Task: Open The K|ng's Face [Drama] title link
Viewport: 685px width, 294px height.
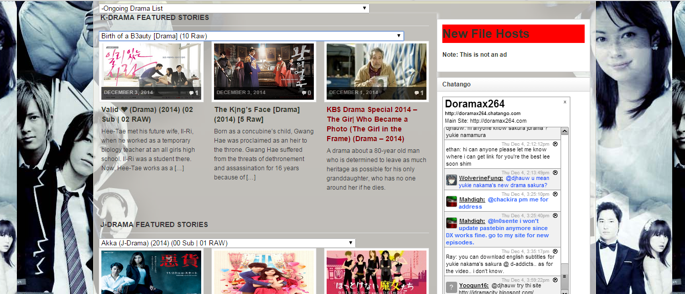Action: (x=257, y=115)
